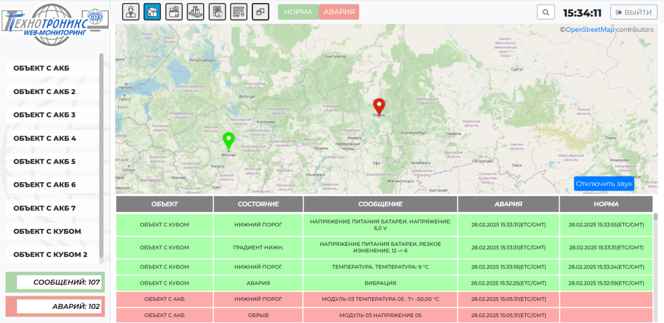Screen dimensions: 664x323
Task: Open the document with clock icon
Action: tap(217, 12)
